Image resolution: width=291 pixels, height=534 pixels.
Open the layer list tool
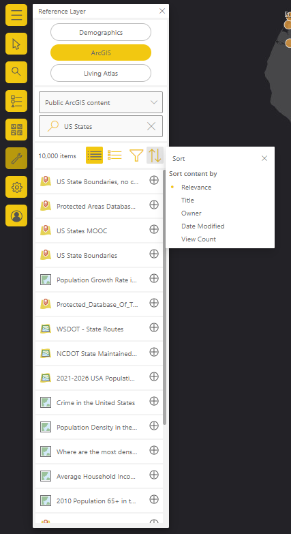point(16,101)
